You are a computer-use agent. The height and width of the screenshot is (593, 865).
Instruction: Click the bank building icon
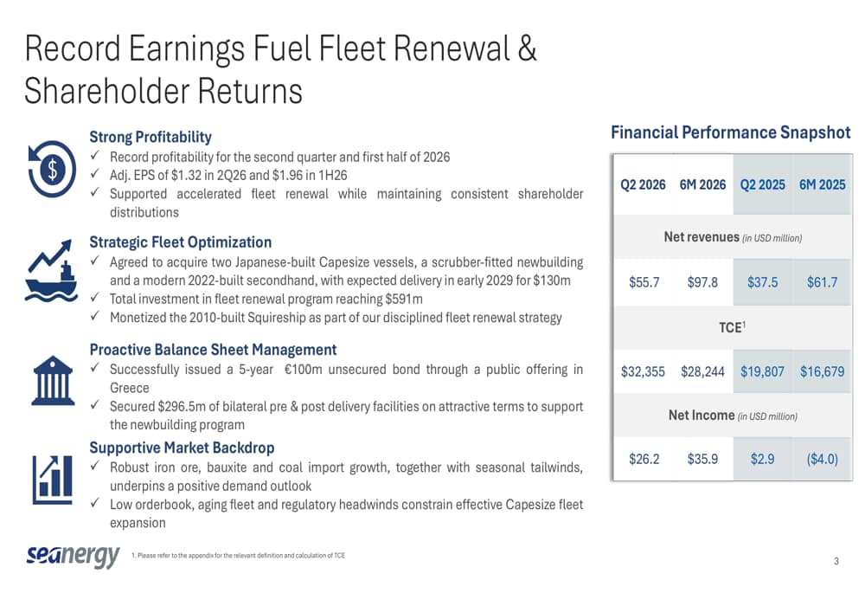[x=53, y=380]
